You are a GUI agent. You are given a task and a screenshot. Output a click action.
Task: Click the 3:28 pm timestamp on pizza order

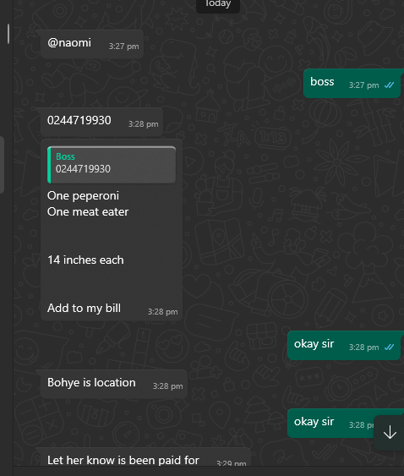(162, 312)
